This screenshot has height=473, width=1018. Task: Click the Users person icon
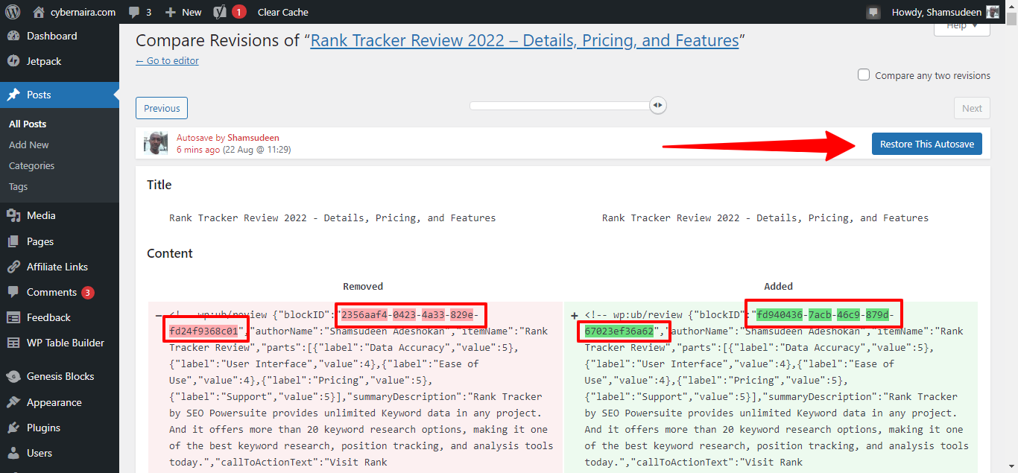point(13,453)
